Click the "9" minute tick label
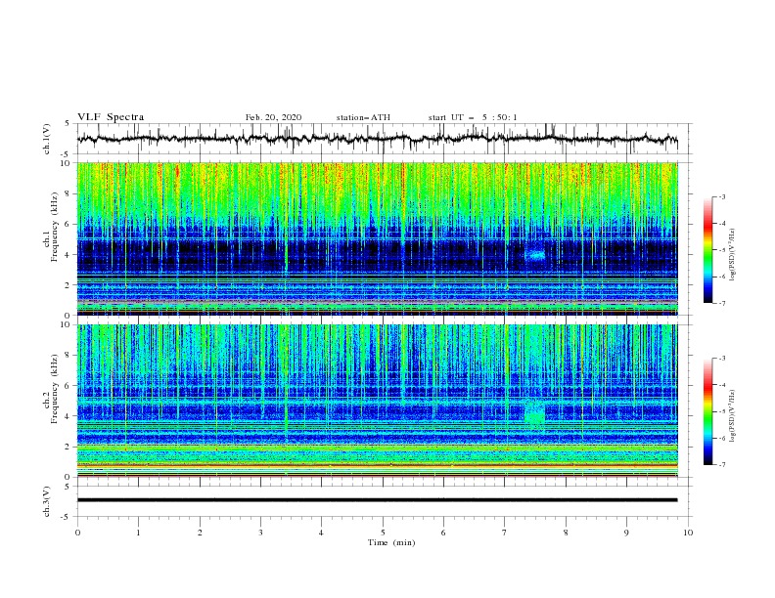Screen dimensions: 775x598 pyautogui.click(x=626, y=533)
